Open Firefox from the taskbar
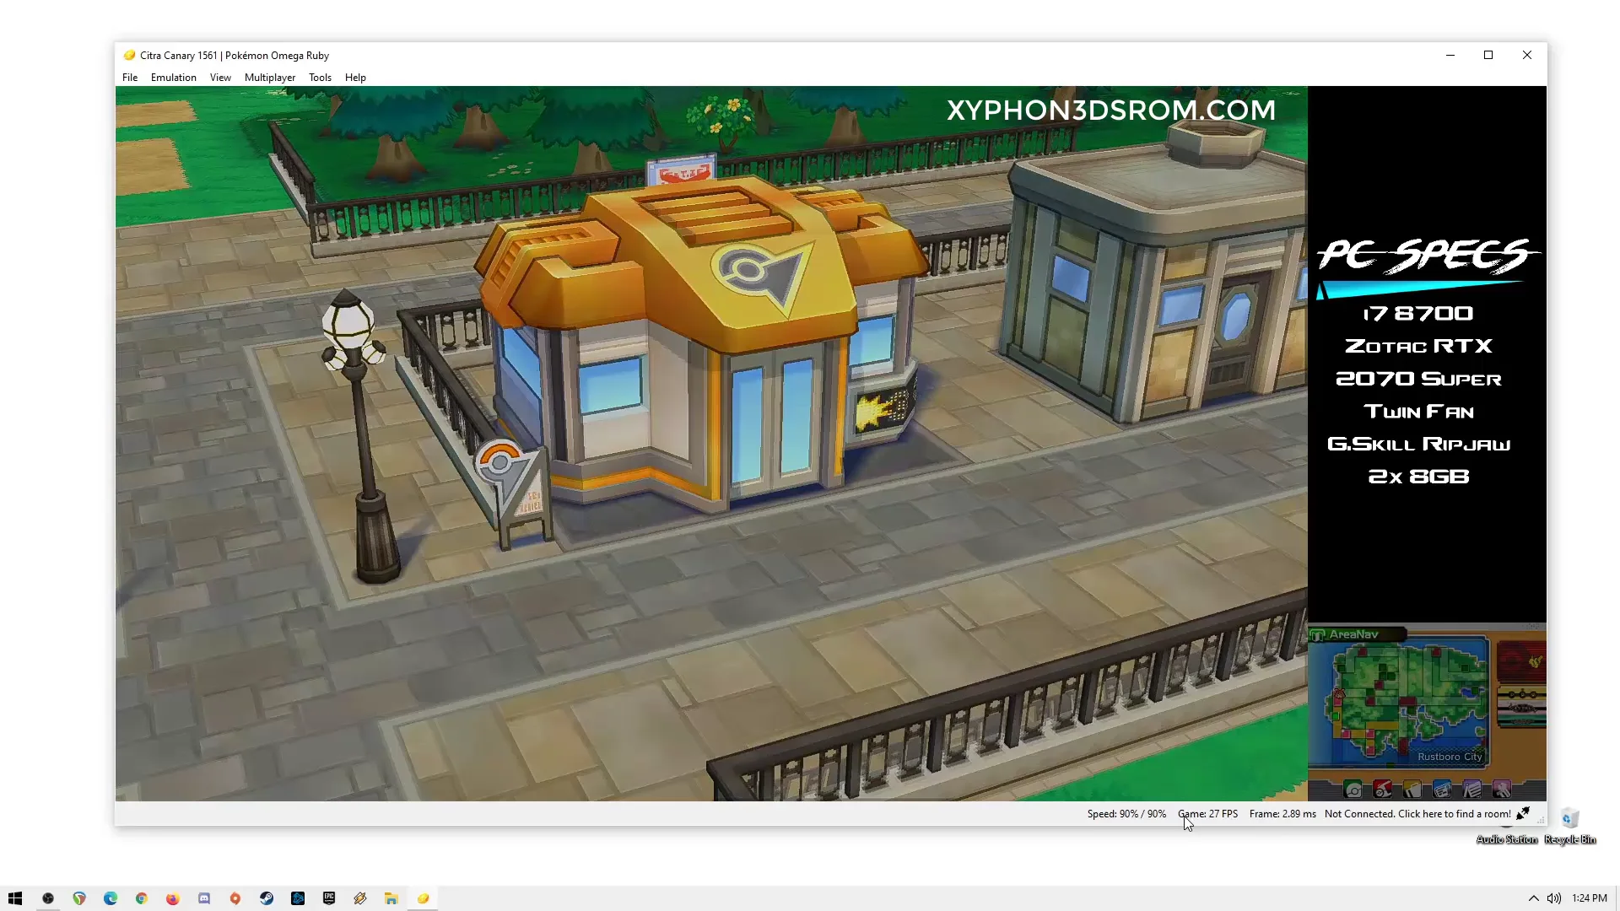The image size is (1620, 911). pos(173,898)
